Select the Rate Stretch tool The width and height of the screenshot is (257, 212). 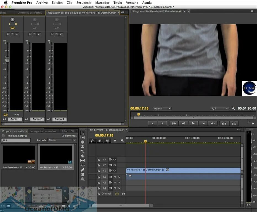[x=83, y=151]
